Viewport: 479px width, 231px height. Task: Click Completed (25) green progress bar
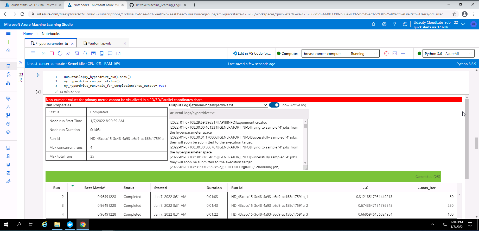(x=243, y=177)
